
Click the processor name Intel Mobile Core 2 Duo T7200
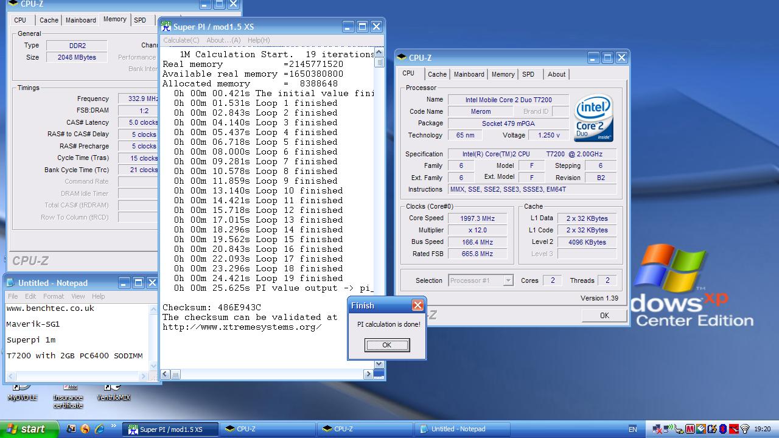[x=508, y=100]
